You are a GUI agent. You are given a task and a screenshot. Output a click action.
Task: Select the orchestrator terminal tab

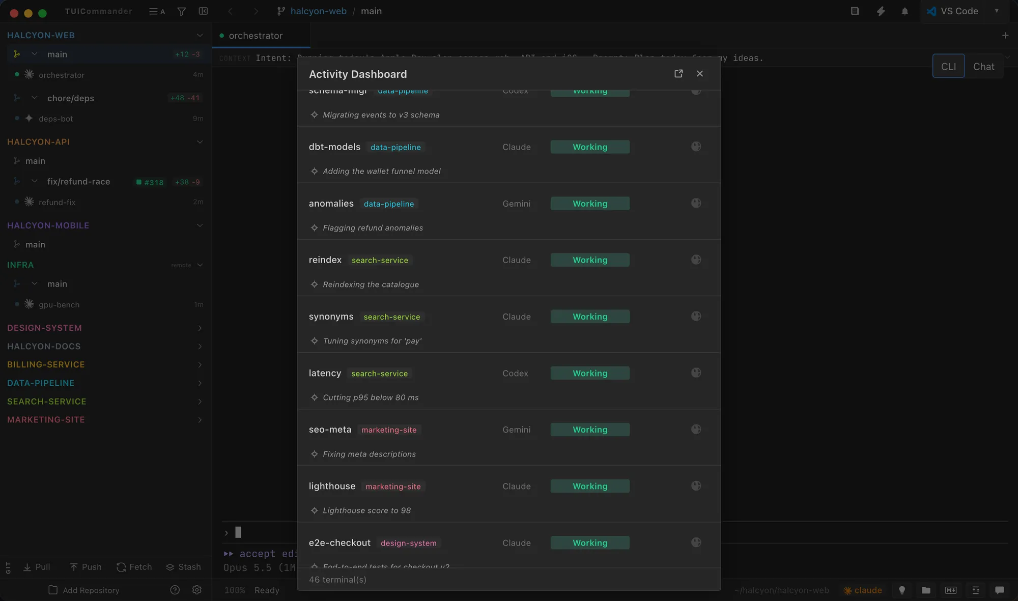pyautogui.click(x=261, y=36)
